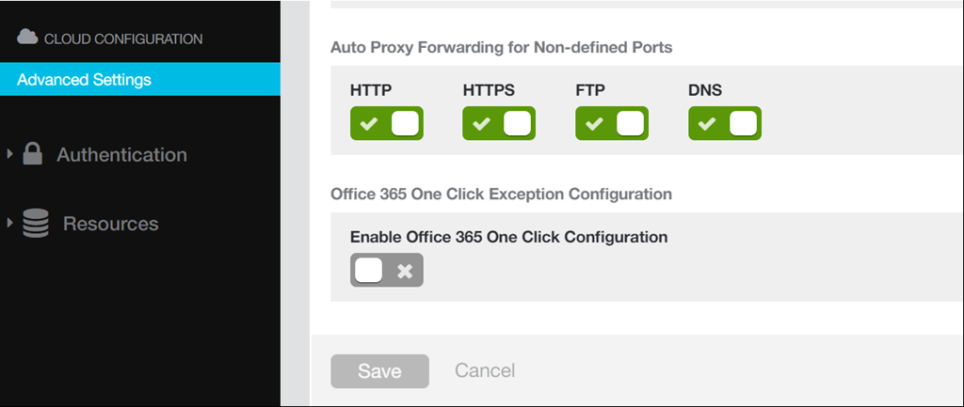Click the Resources database stack icon

point(36,224)
